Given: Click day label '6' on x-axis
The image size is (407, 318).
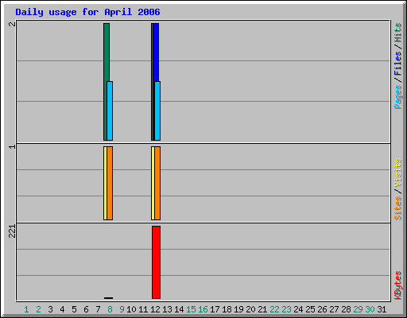Looking at the screenshot, I should (x=86, y=309).
